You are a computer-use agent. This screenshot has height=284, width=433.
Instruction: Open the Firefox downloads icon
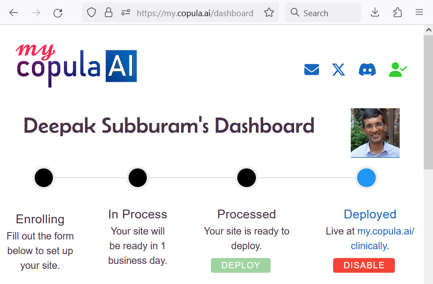pos(375,12)
